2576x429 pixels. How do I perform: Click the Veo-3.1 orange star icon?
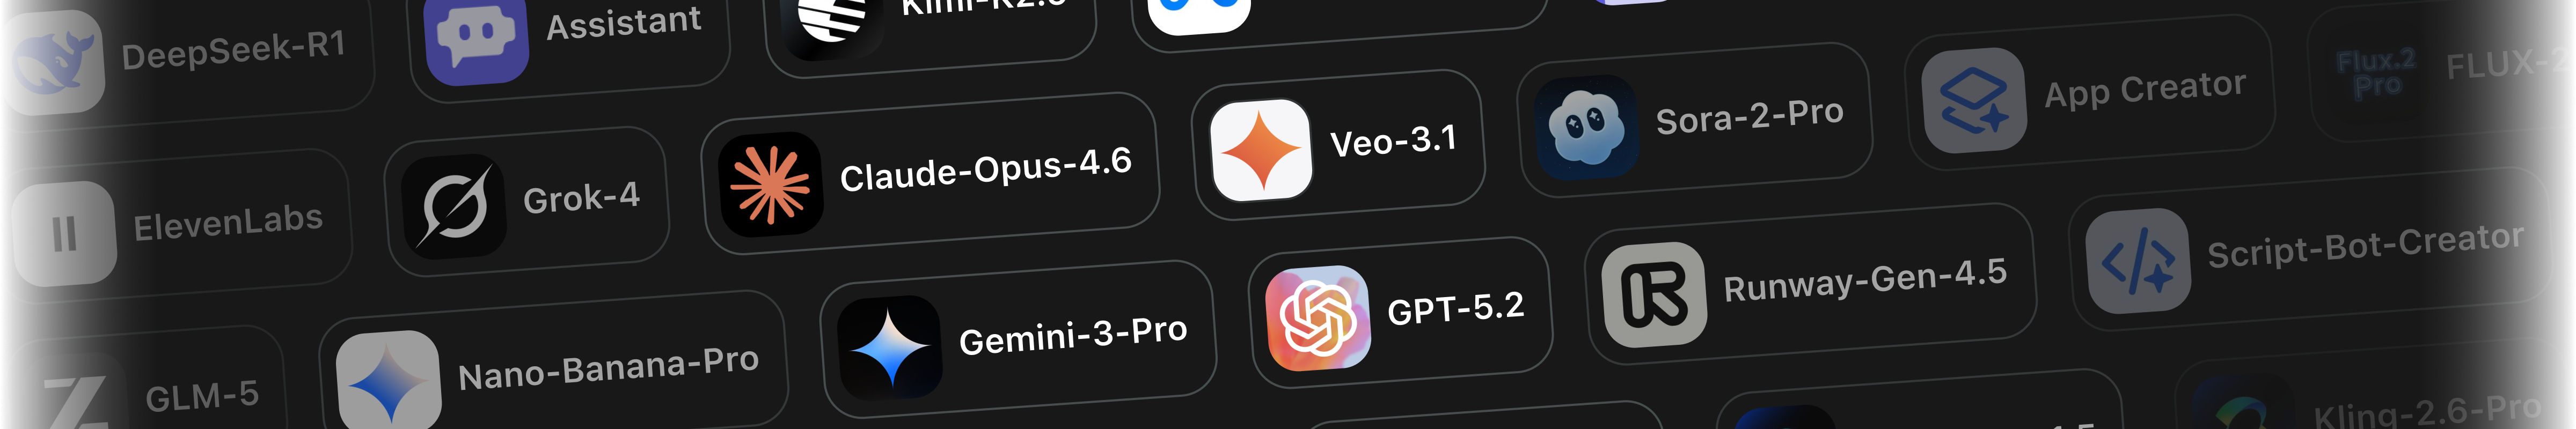[x=1261, y=150]
